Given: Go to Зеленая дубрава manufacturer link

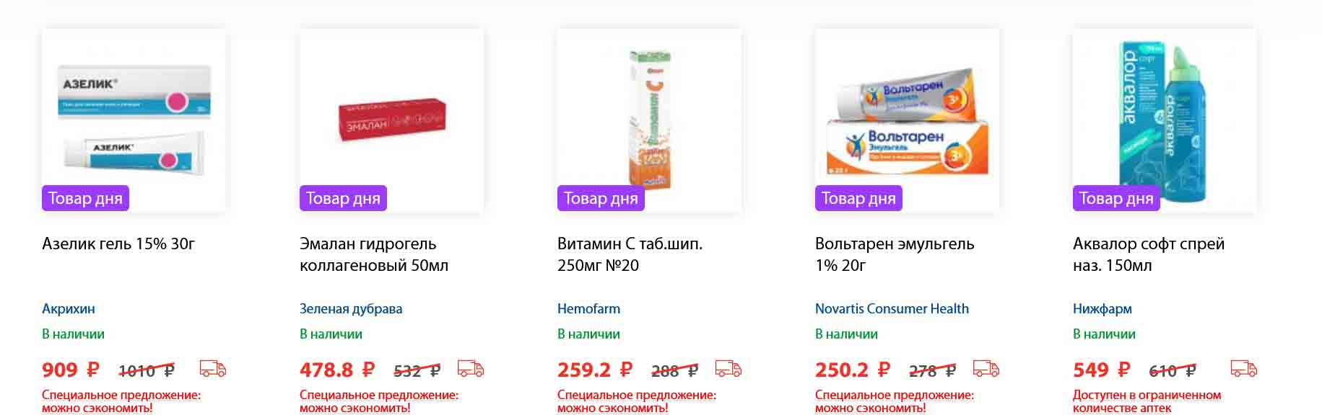Looking at the screenshot, I should (351, 308).
